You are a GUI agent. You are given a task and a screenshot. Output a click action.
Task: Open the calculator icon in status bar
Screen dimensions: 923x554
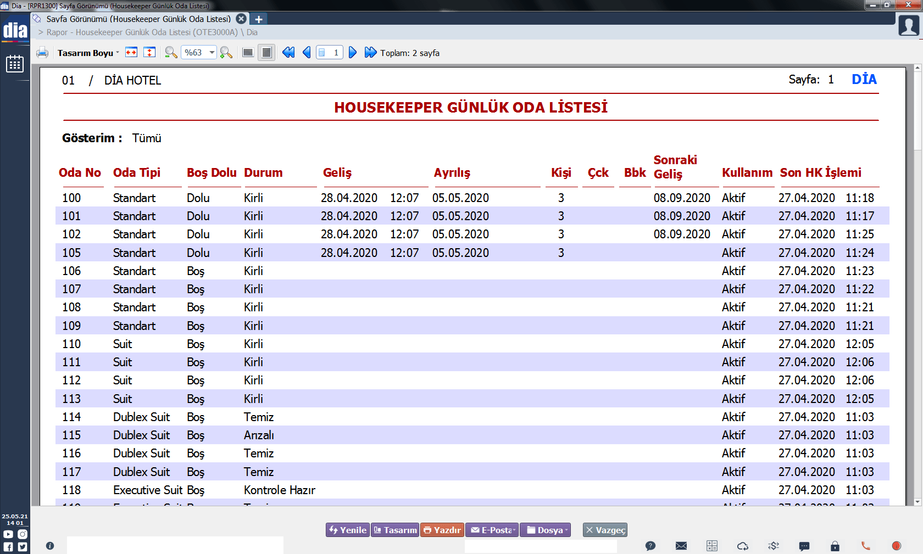coord(712,546)
